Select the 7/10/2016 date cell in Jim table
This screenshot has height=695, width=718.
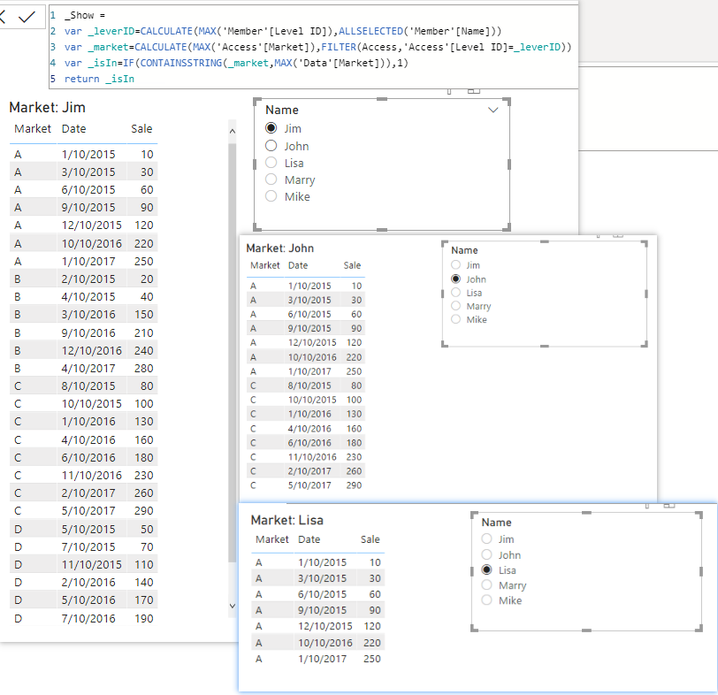pyautogui.click(x=88, y=619)
